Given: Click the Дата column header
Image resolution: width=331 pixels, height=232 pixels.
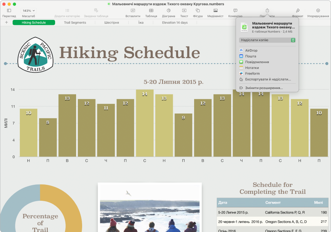Looking at the screenshot, I should click(x=223, y=203).
